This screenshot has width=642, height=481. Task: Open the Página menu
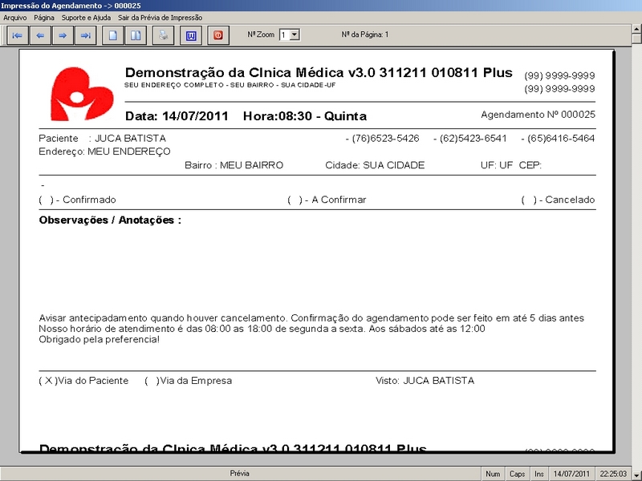pyautogui.click(x=44, y=18)
